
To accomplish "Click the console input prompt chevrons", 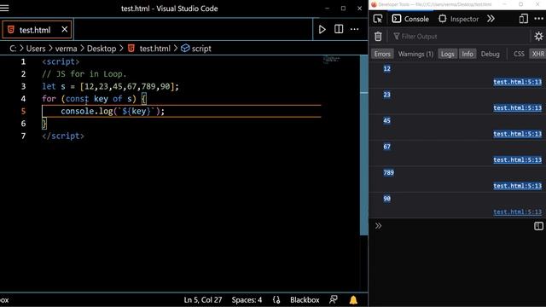I will click(x=378, y=226).
